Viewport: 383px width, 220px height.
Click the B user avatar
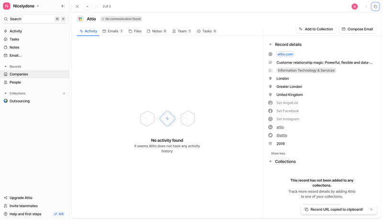point(354,7)
